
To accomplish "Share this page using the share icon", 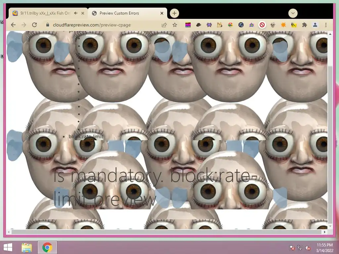I will click(164, 25).
